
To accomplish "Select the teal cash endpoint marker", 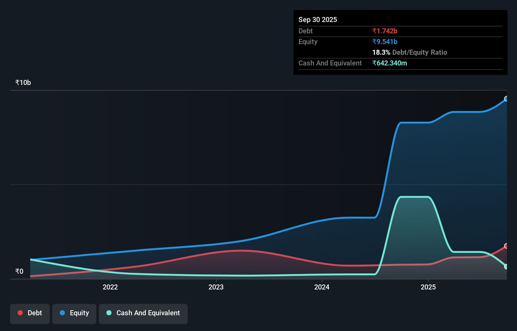I will pyautogui.click(x=506, y=266).
